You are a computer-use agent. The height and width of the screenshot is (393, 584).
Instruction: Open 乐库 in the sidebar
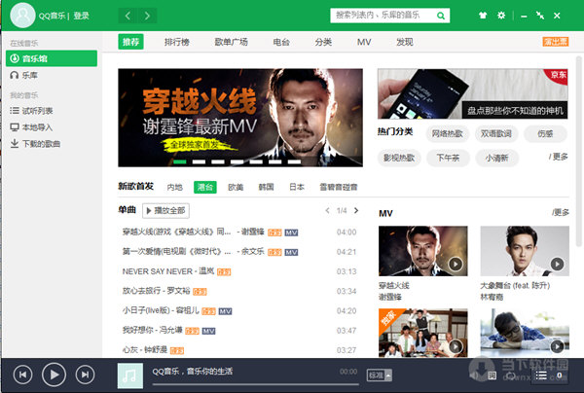pos(24,75)
